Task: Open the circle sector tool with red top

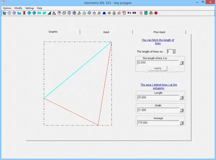Action: click(59, 13)
